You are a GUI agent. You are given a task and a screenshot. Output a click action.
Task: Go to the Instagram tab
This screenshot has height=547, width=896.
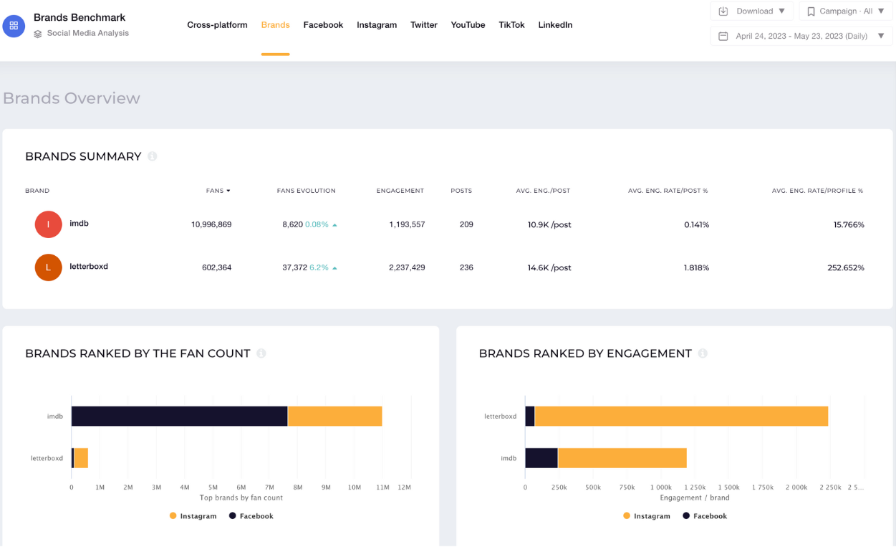point(377,25)
